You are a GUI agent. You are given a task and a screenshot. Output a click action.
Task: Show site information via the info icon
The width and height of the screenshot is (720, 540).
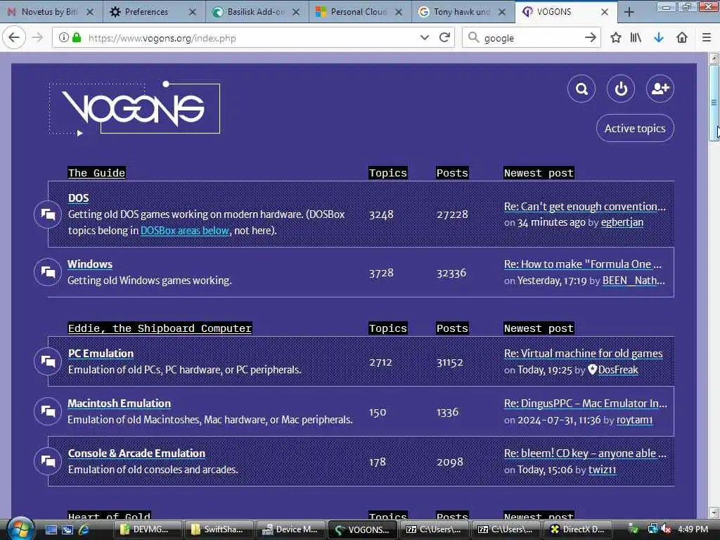tap(64, 38)
